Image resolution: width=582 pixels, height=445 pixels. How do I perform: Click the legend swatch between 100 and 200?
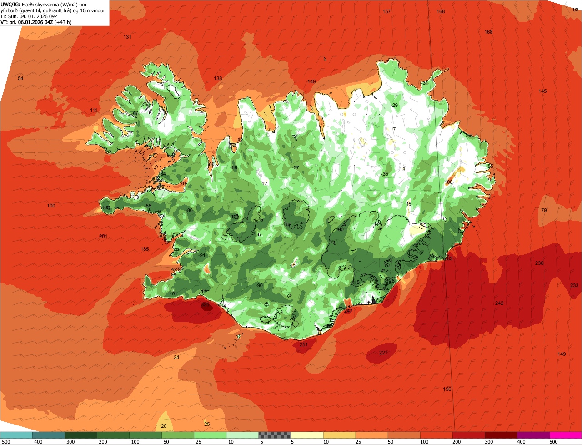coord(436,435)
